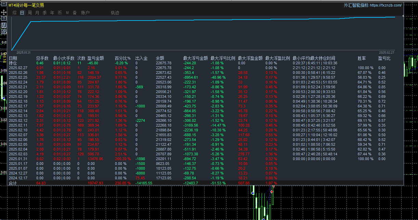The height and width of the screenshot is (220, 418).
Task: Select the 2025.02.11 date row
Action: (18, 126)
